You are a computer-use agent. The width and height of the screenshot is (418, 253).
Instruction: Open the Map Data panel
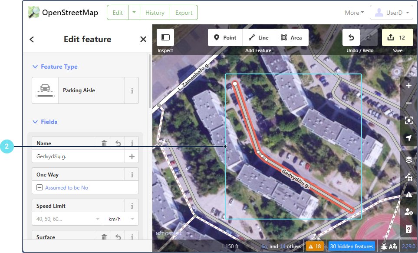[408, 177]
